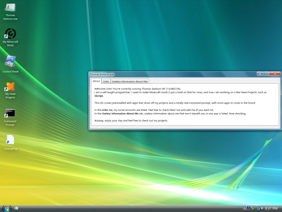Image resolution: width=282 pixels, height=212 pixels.
Task: Click bold 'Useless Information About Me' in paragraph
Action: click(120, 114)
